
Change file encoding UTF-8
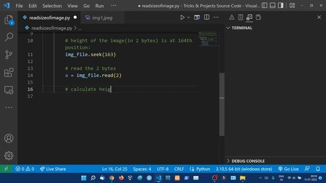tap(162, 169)
